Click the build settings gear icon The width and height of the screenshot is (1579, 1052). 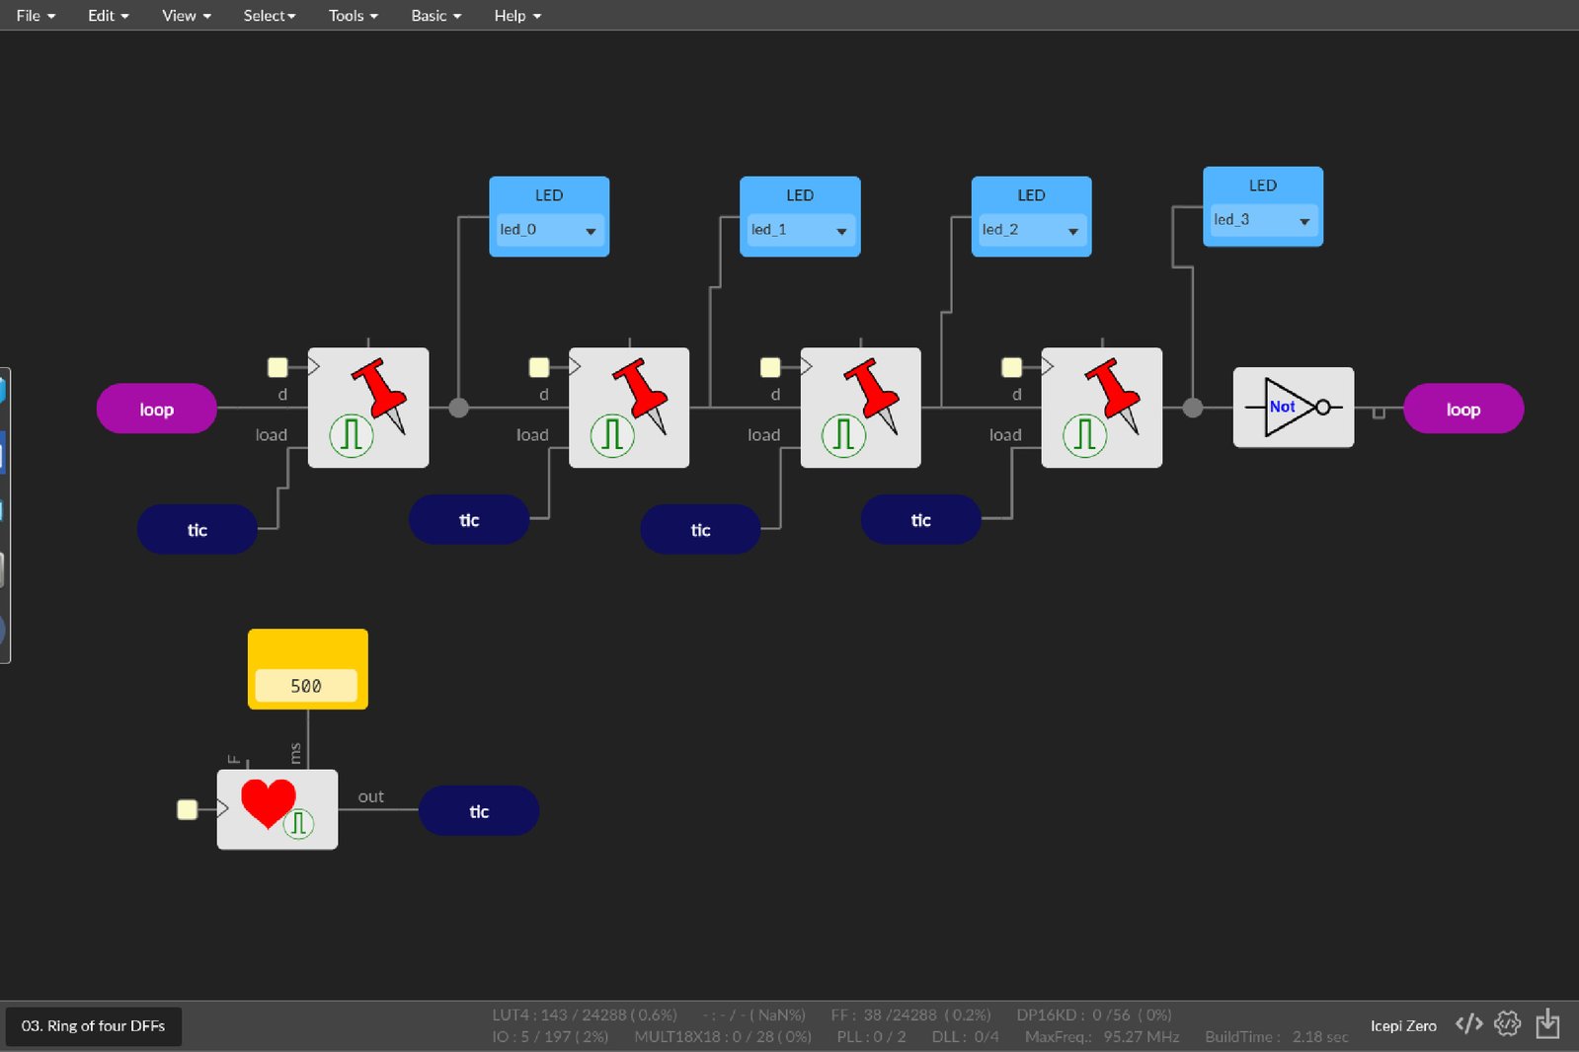pyautogui.click(x=1507, y=1024)
